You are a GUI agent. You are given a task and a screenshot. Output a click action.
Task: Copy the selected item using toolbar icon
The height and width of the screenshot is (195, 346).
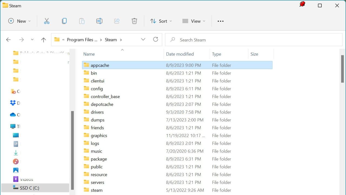64,21
